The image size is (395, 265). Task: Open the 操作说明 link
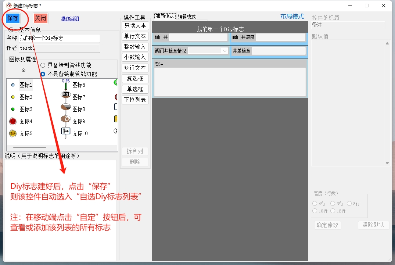pos(70,19)
